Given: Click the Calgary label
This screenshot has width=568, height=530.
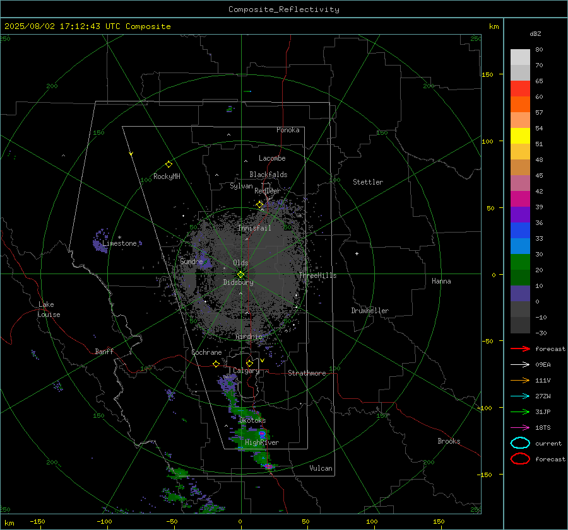Looking at the screenshot, I should click(246, 371).
